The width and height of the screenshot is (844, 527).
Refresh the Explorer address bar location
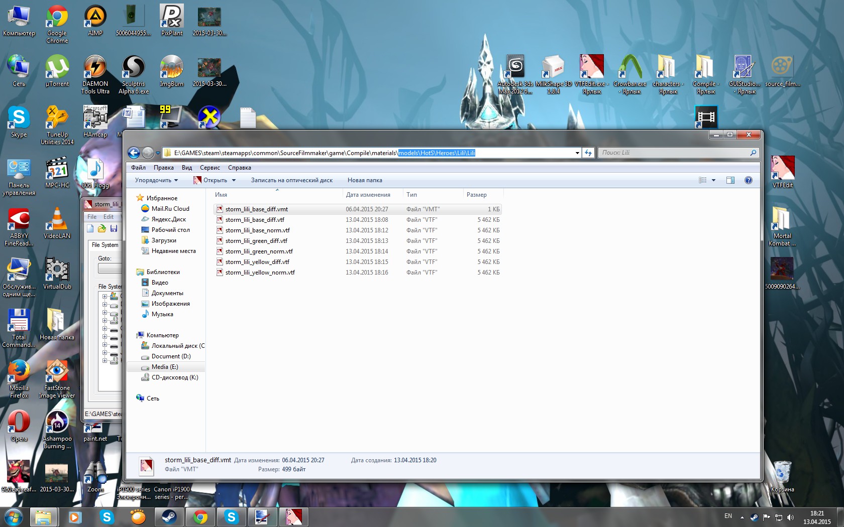[x=588, y=153]
